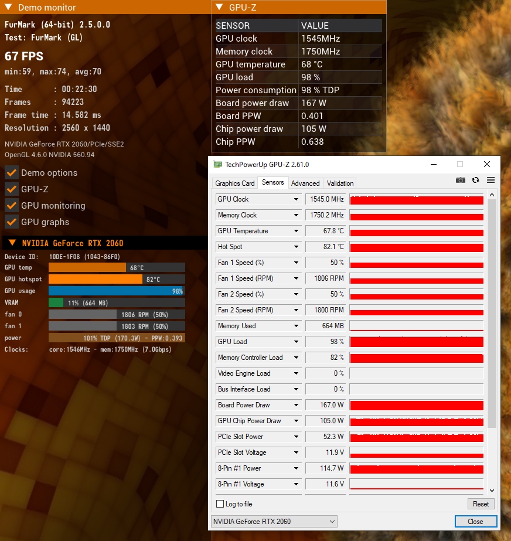Open the GPU Chip Power Draw dropdown arrow
The width and height of the screenshot is (511, 541).
click(x=296, y=421)
